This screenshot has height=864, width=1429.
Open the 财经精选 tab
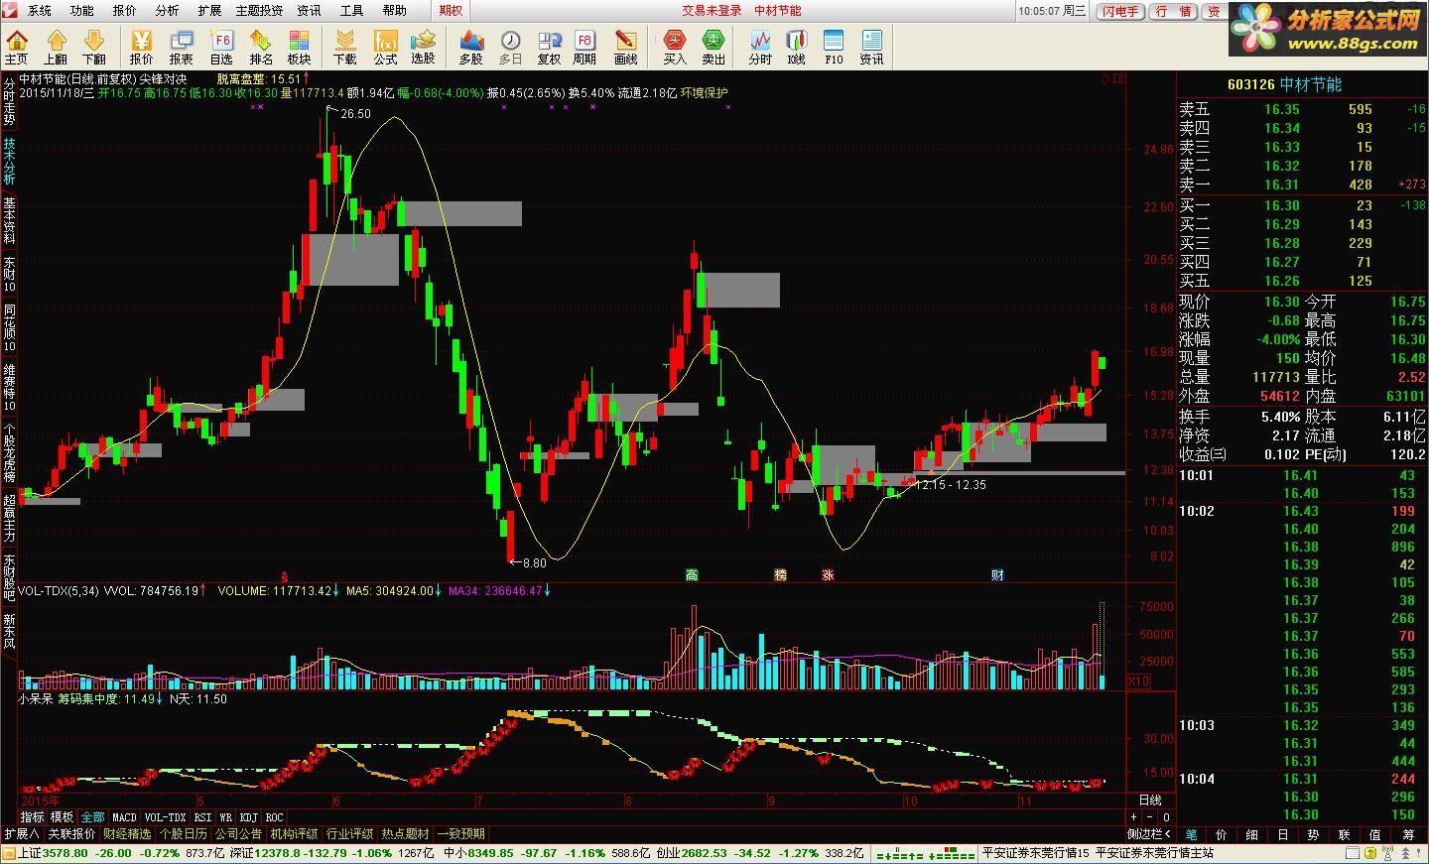(x=127, y=834)
